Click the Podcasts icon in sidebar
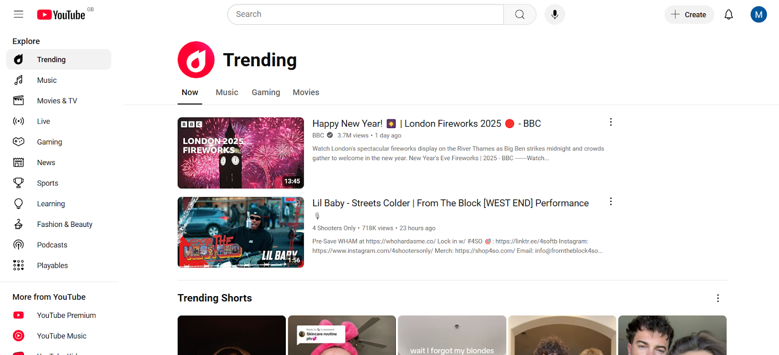Viewport: 779px width, 355px height. coord(19,245)
